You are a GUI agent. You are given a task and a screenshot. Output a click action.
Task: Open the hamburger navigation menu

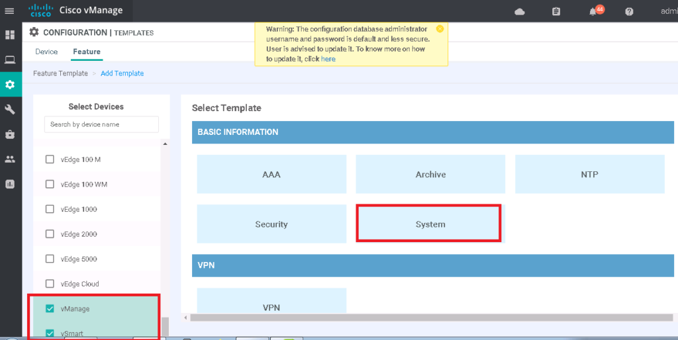pos(9,11)
